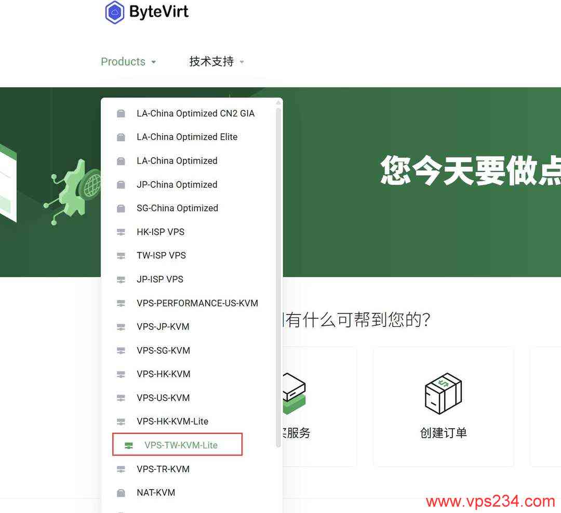This screenshot has height=513, width=561.
Task: Expand the 技术支持 dropdown menu
Action: (x=217, y=61)
